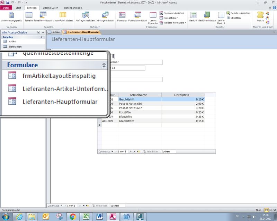Launch Google Chrome from taskbar
The height and width of the screenshot is (221, 277).
tap(73, 216)
